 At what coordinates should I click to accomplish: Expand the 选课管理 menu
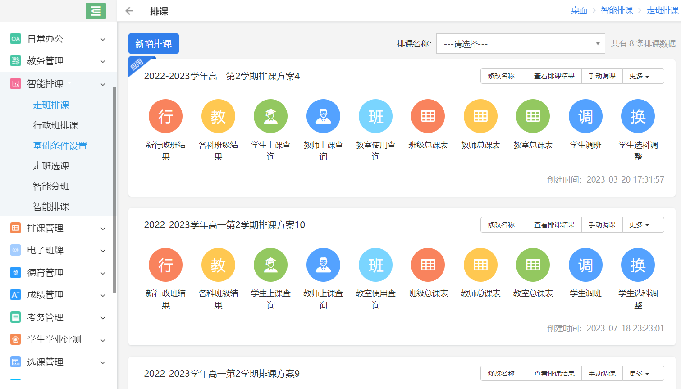point(103,362)
